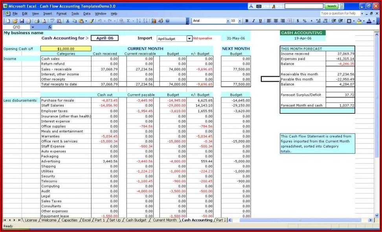Click the Format Painter brush icon

91,21
